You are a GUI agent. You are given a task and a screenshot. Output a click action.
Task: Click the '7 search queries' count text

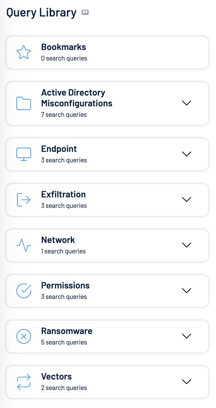click(64, 115)
